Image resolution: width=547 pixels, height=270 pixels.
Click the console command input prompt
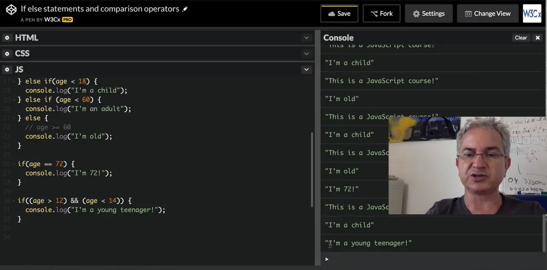(x=432, y=259)
